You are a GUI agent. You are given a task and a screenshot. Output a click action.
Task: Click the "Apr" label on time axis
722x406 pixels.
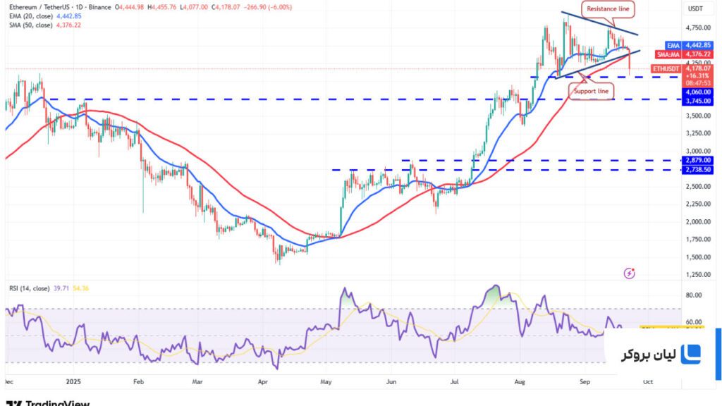263,382
